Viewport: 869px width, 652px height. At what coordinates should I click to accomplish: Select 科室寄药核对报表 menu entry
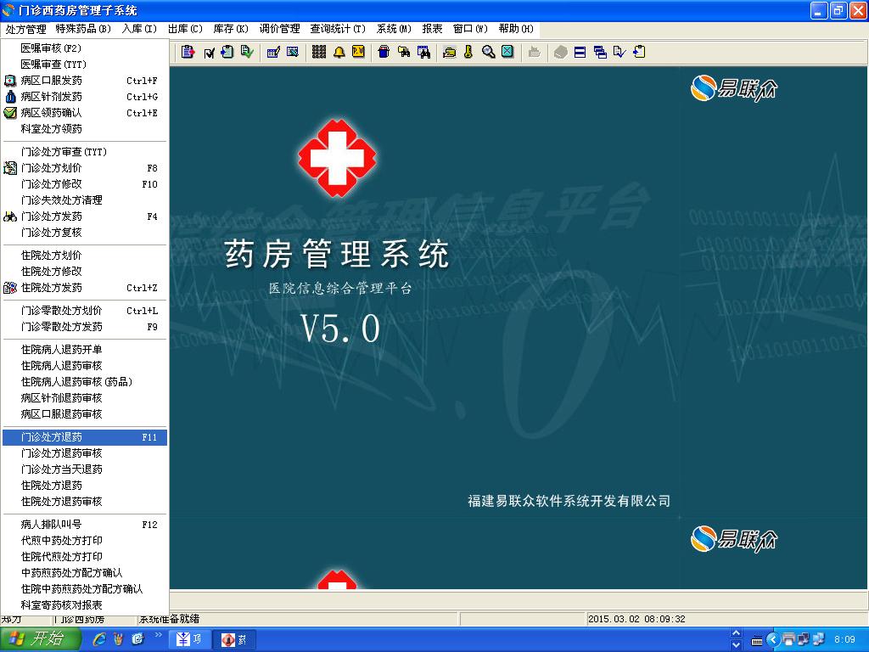85,604
